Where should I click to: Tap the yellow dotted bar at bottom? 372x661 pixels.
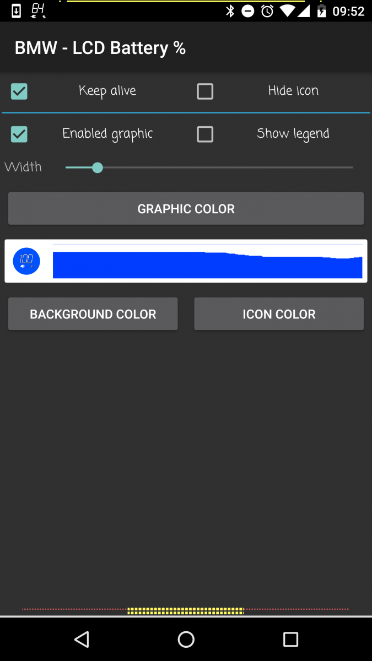click(186, 610)
